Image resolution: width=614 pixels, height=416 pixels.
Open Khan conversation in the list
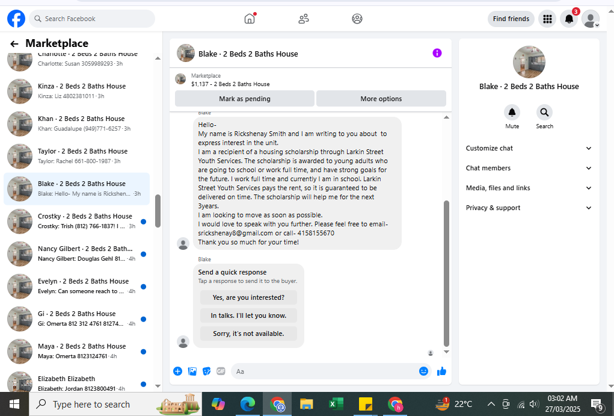(x=77, y=123)
